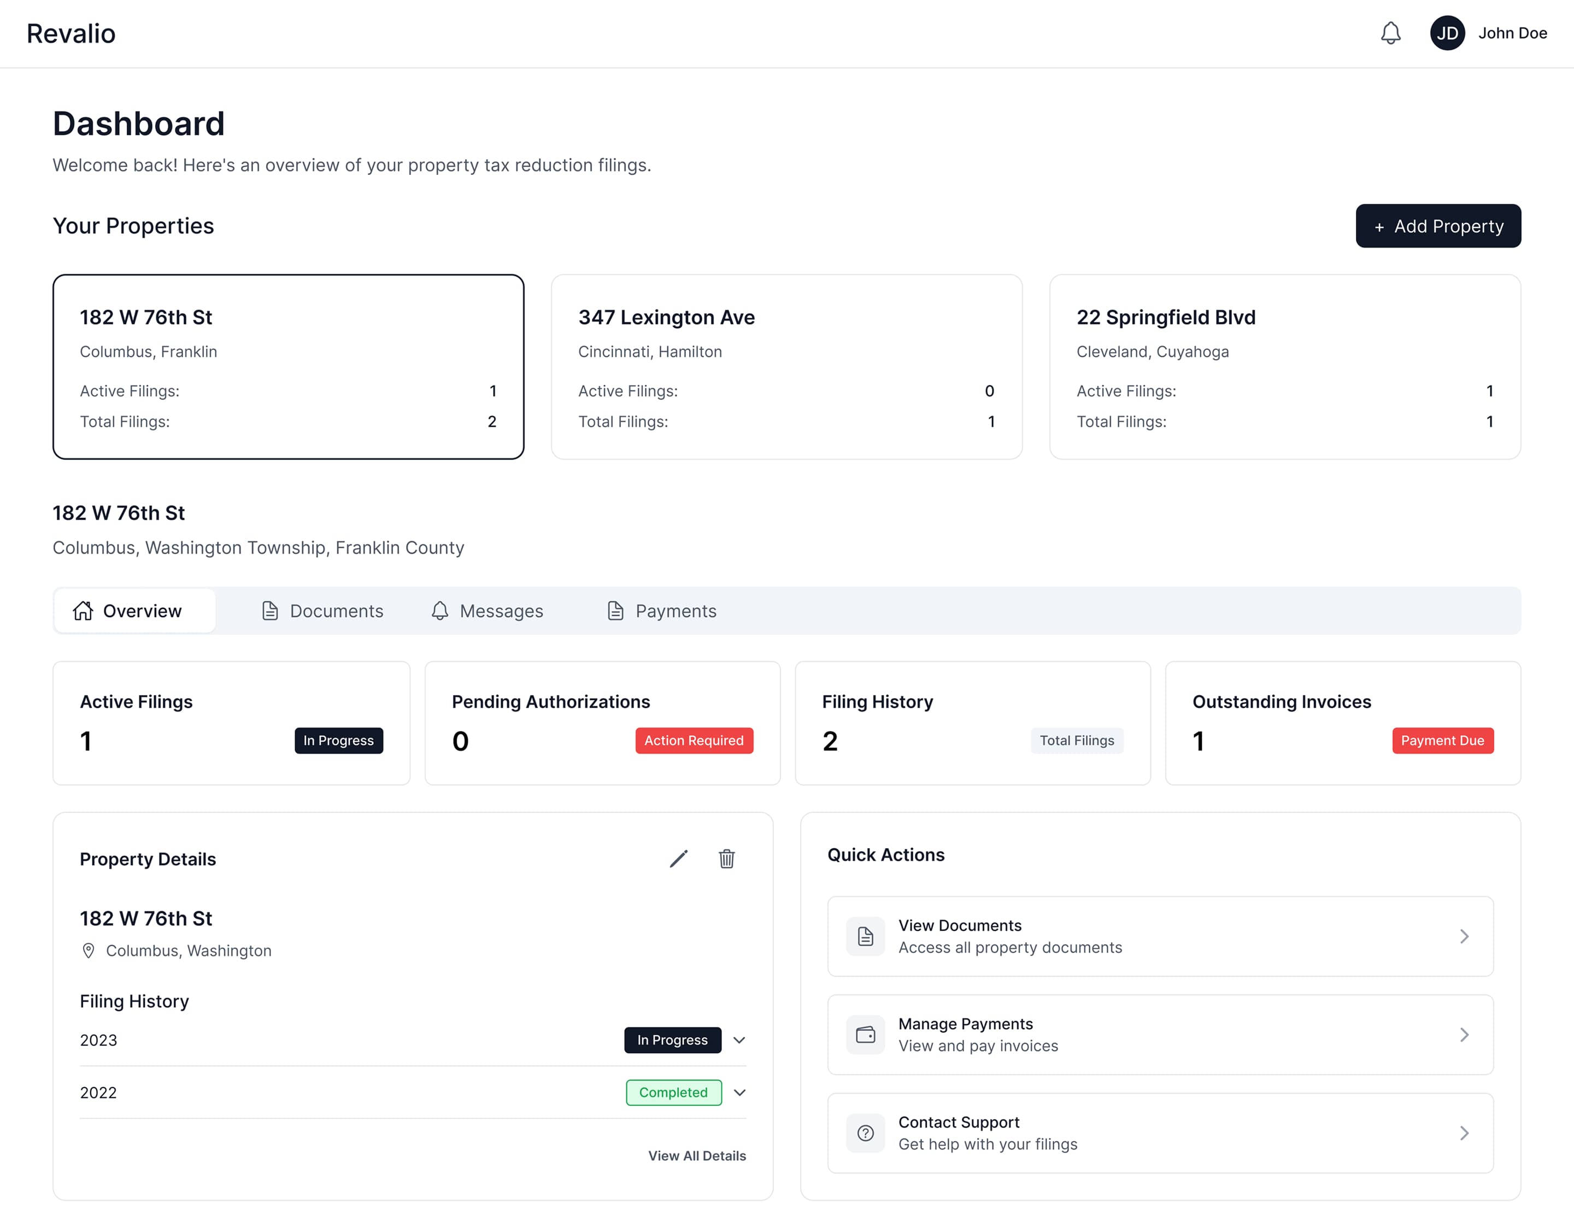The height and width of the screenshot is (1226, 1574).
Task: Open Manage Payments chevron arrow
Action: tap(1464, 1035)
